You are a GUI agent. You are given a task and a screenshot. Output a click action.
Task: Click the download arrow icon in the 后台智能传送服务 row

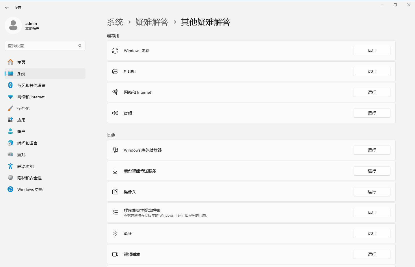pos(115,171)
